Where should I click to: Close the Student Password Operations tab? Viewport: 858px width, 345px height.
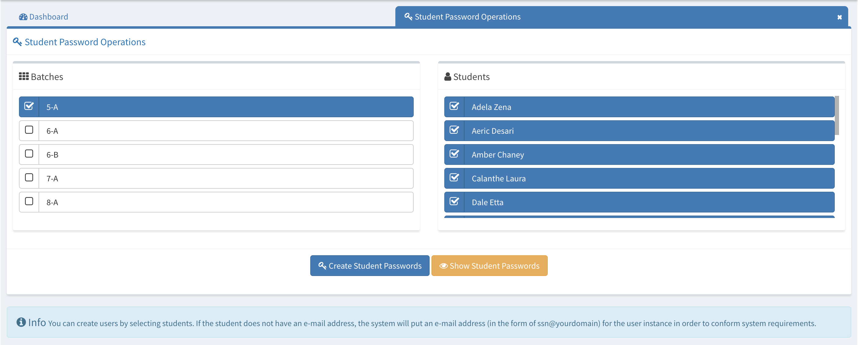[x=839, y=17]
